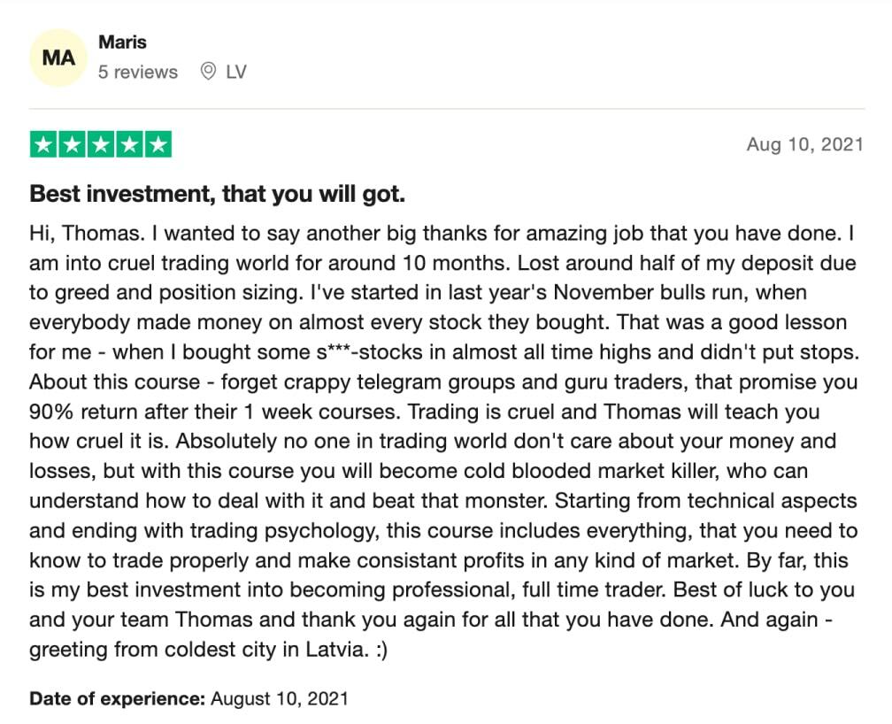Click the first green rating star
The image size is (892, 724).
pyautogui.click(x=44, y=144)
